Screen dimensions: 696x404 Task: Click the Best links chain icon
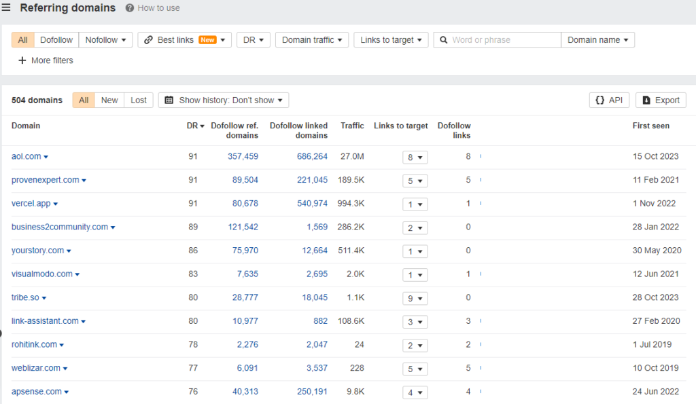click(x=149, y=39)
